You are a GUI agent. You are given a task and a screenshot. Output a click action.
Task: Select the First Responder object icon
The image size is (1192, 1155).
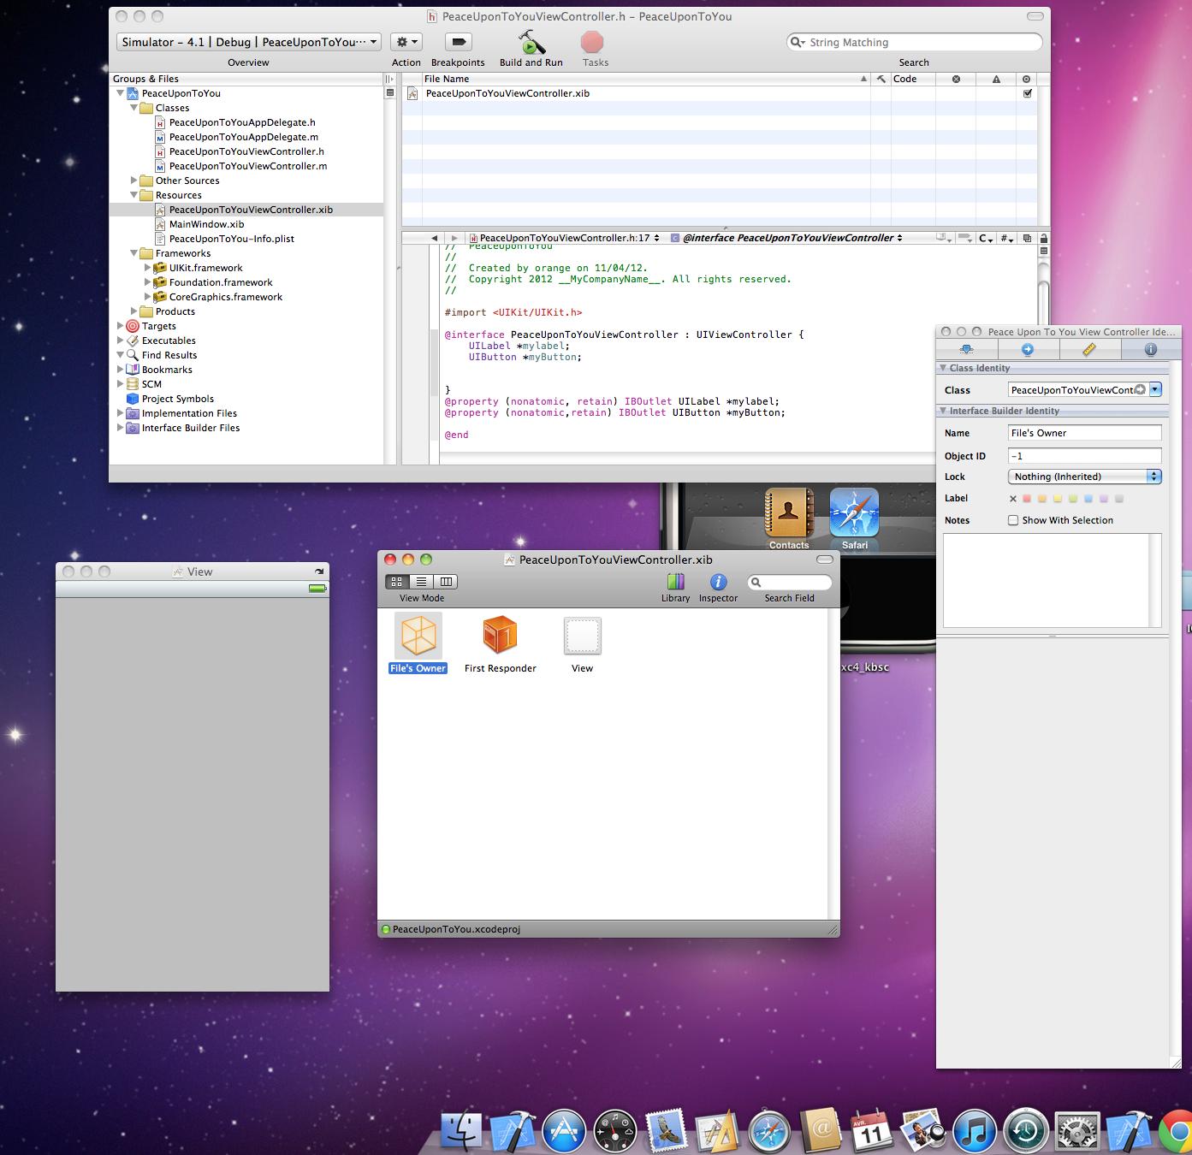(x=500, y=635)
